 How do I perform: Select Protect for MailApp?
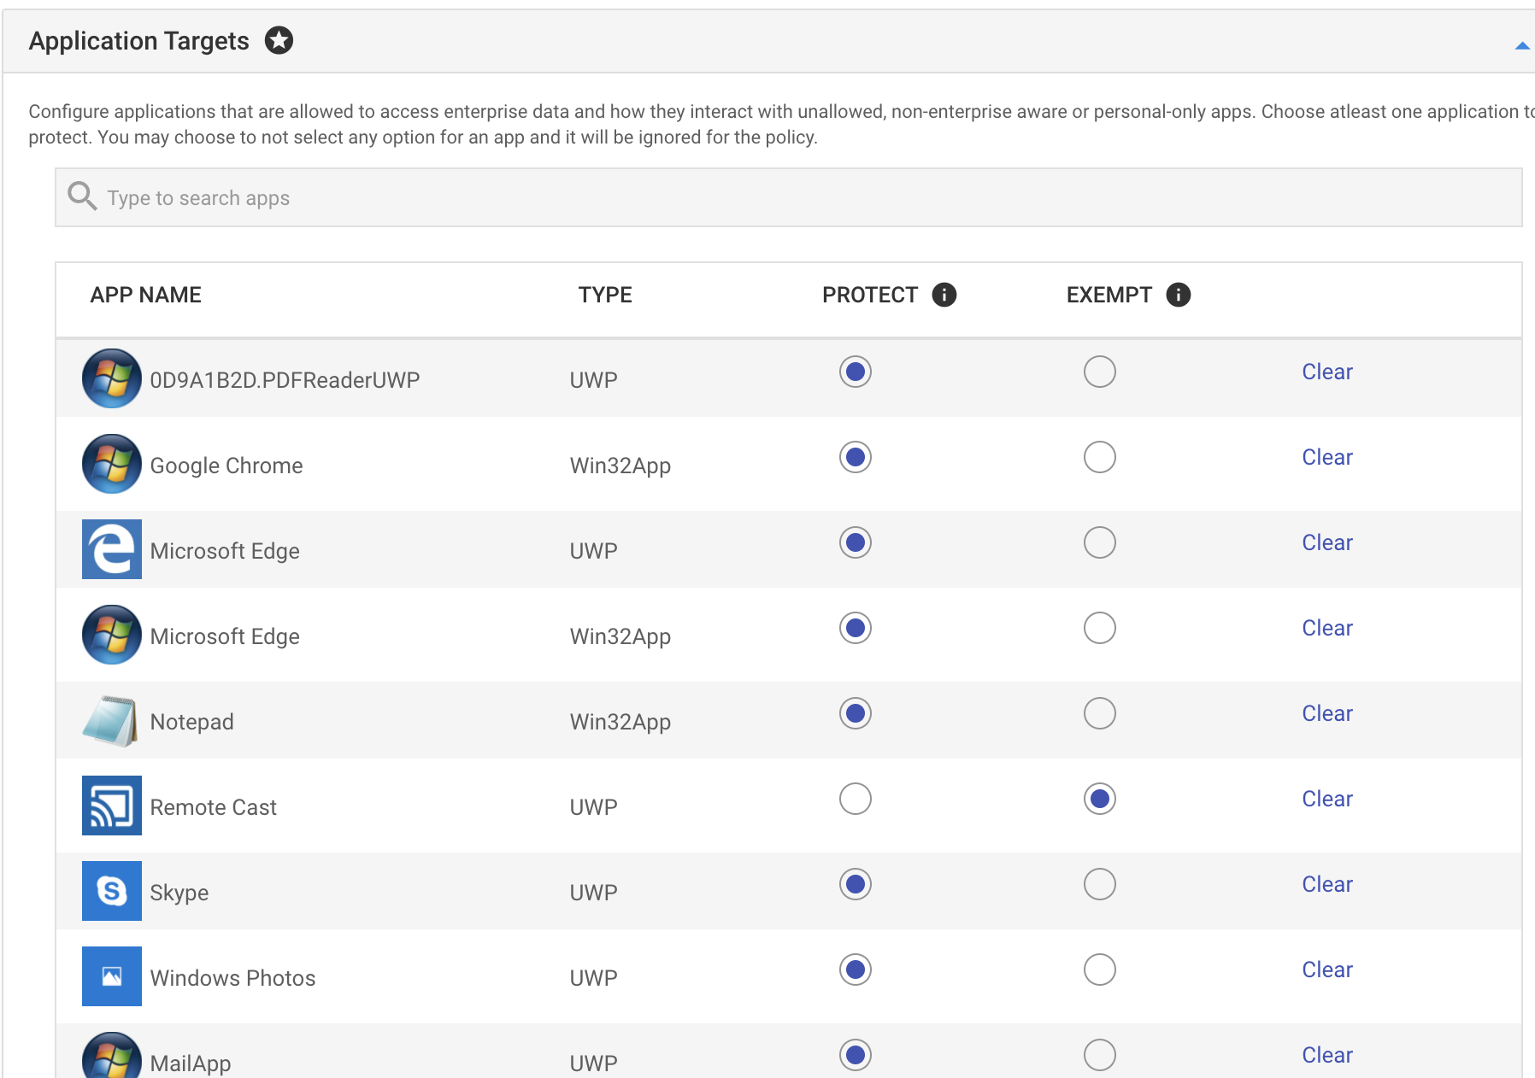pyautogui.click(x=855, y=1055)
